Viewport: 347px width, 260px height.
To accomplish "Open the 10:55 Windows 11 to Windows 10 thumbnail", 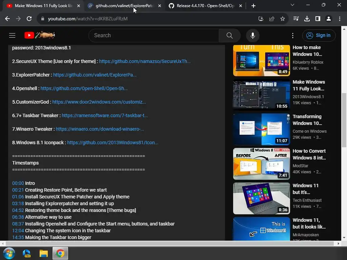I will tap(261, 95).
